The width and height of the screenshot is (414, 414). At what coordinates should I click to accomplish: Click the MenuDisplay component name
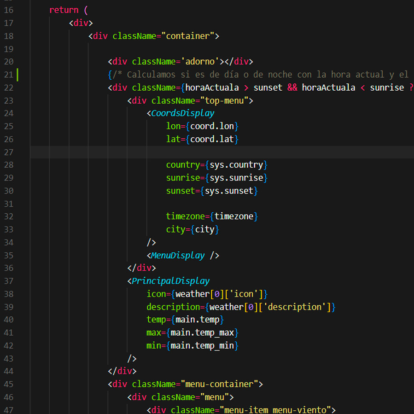tap(178, 255)
